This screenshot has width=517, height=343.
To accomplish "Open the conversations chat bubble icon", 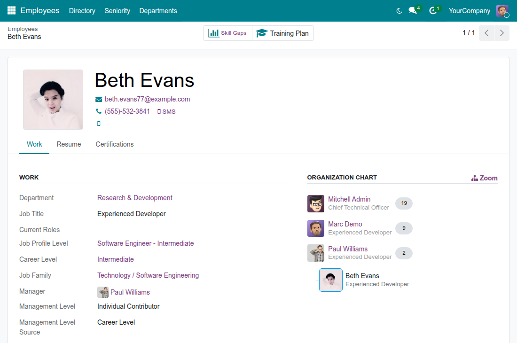I will (x=413, y=10).
